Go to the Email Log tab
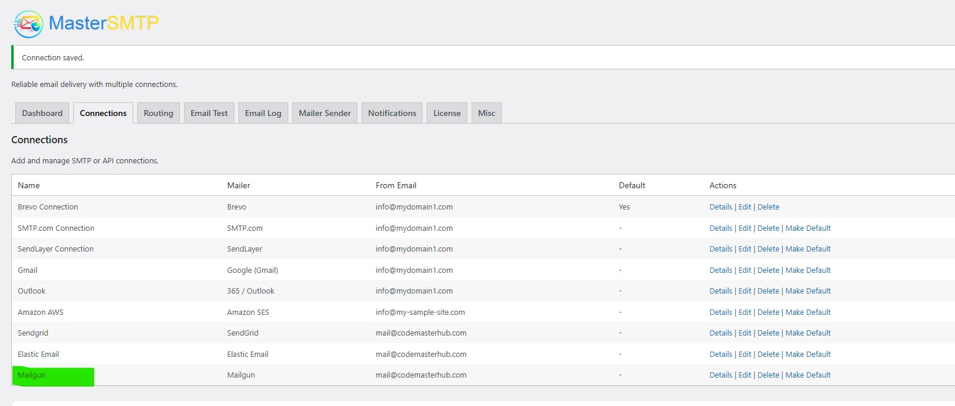The height and width of the screenshot is (406, 955). coord(263,113)
